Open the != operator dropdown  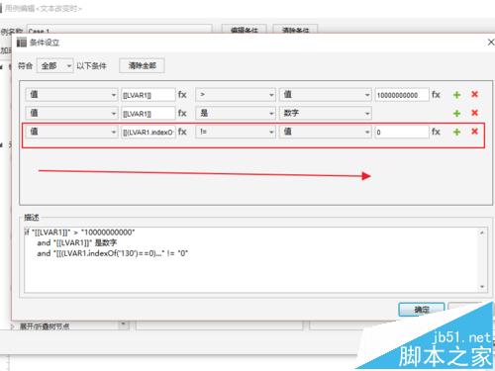[x=236, y=132]
